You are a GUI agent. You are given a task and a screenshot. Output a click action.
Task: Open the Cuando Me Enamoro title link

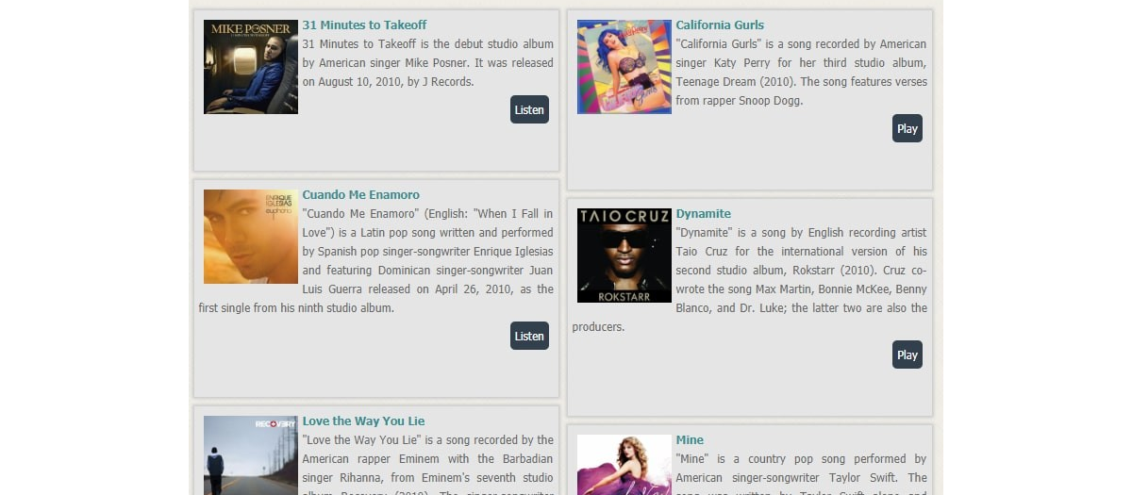click(x=360, y=195)
